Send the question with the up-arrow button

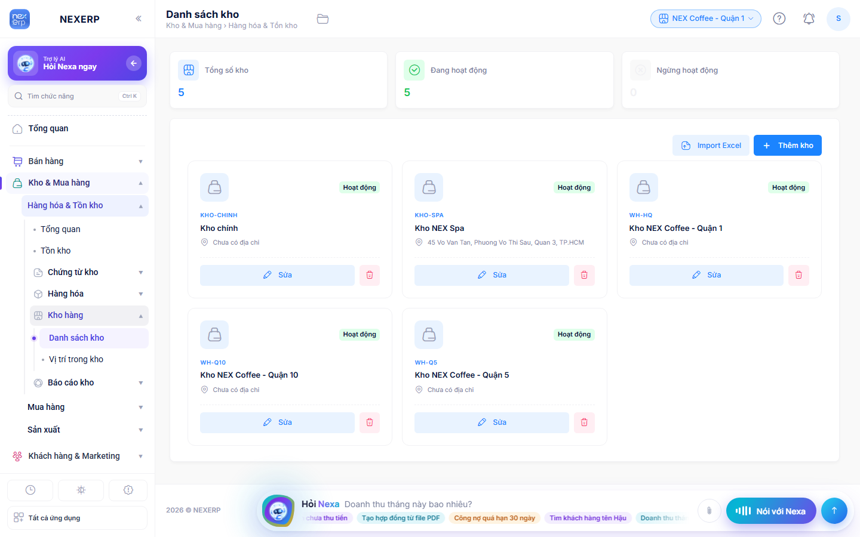point(834,511)
